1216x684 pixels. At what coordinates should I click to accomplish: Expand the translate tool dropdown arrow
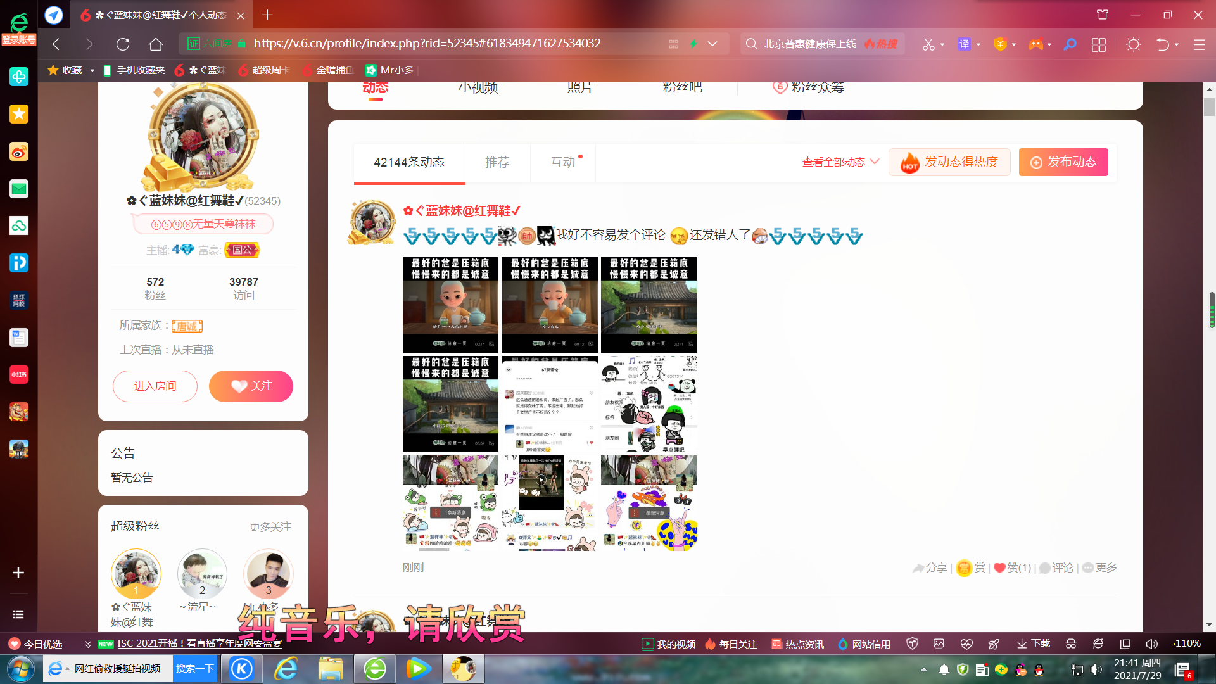[978, 45]
